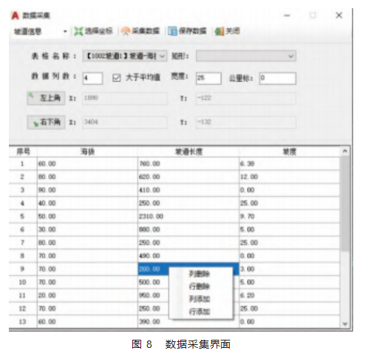This screenshot has width=365, height=359.
Task: Click the 海拔 column header
Action: [87, 152]
